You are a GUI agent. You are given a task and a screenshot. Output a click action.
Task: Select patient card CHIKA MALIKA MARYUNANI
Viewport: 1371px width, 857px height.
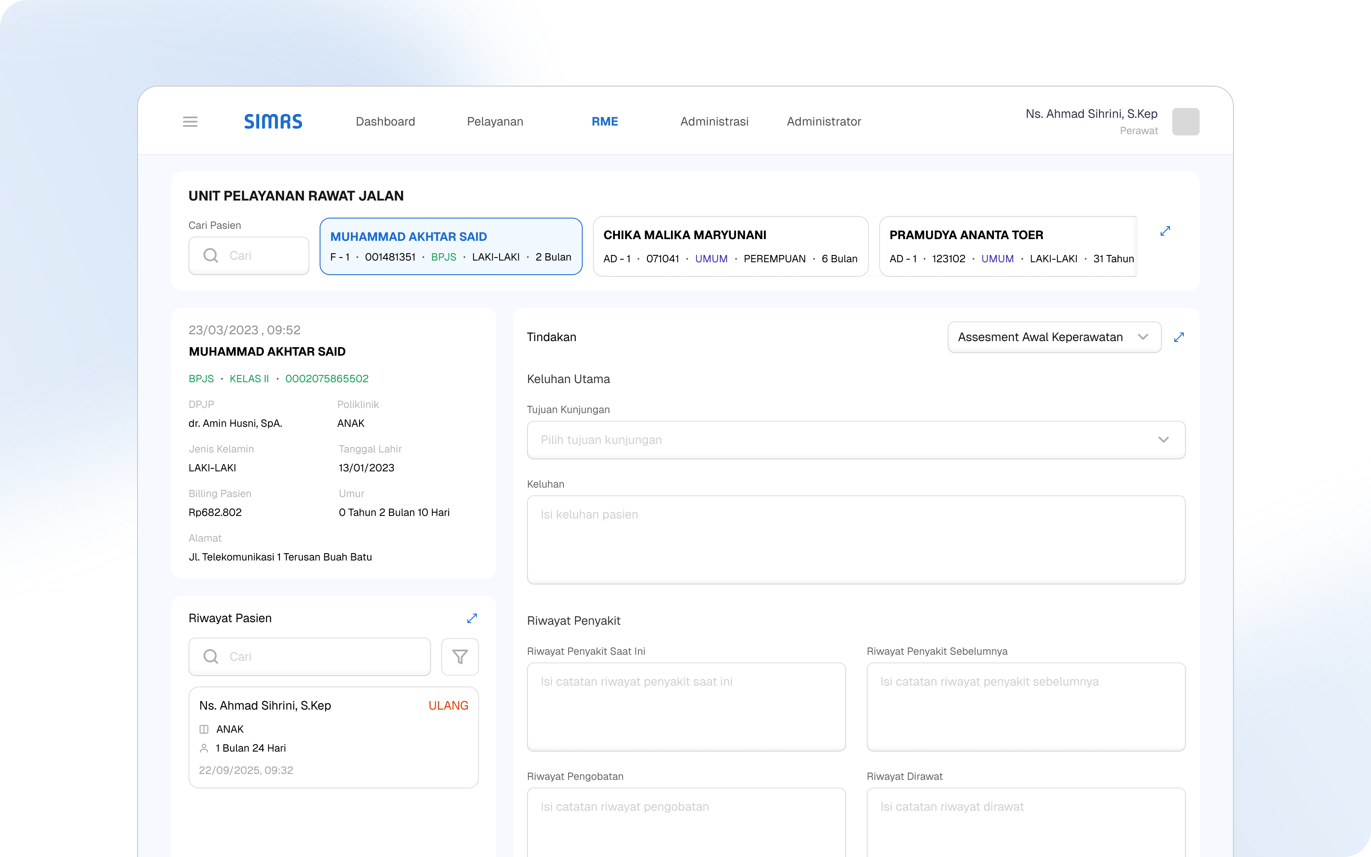pos(730,246)
